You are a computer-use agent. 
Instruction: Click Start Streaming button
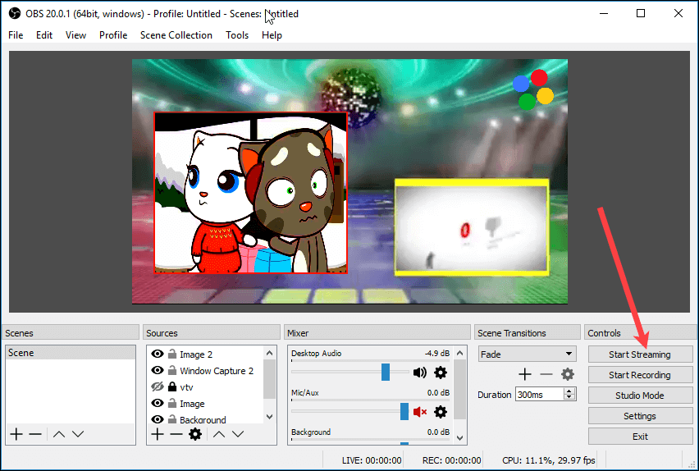pyautogui.click(x=640, y=354)
